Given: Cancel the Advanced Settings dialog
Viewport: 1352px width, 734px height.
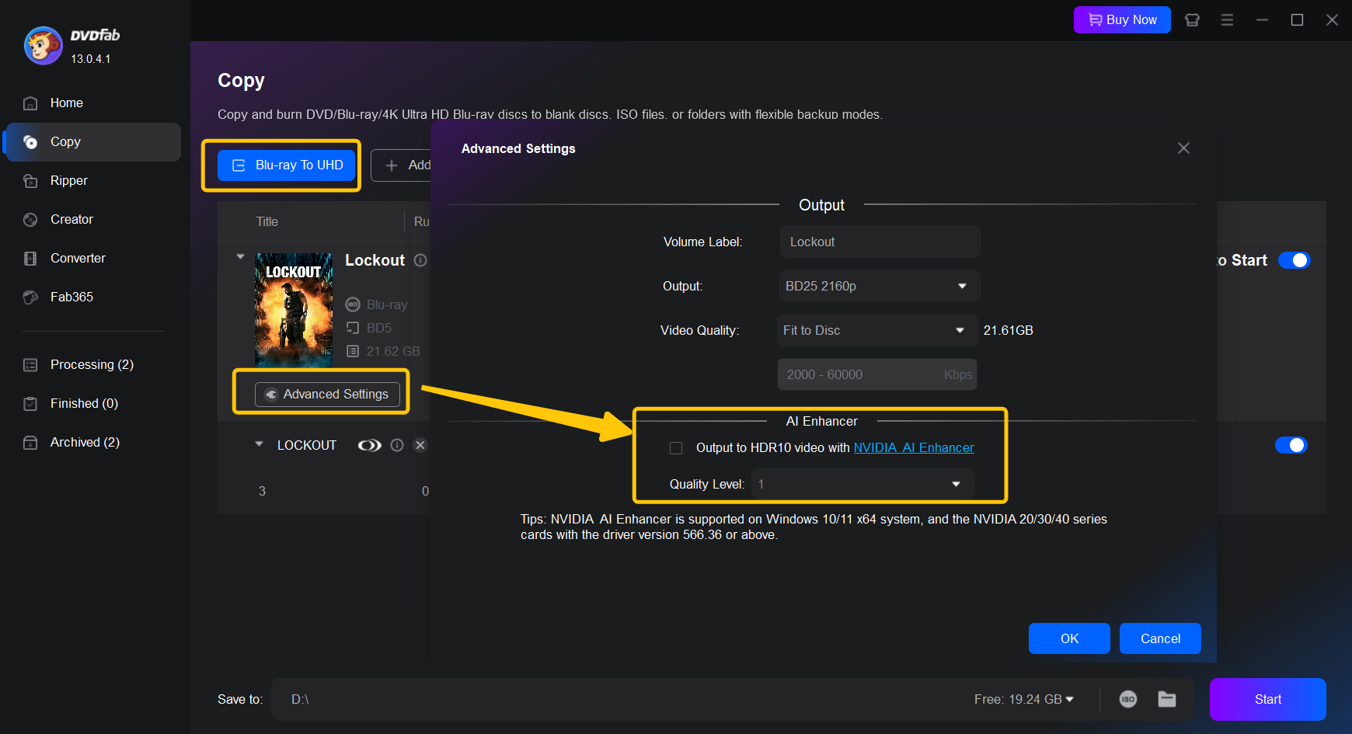Looking at the screenshot, I should (x=1160, y=638).
